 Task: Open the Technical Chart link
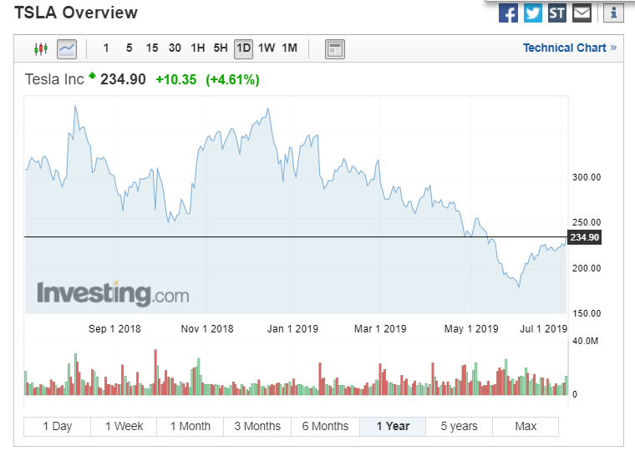coord(570,48)
